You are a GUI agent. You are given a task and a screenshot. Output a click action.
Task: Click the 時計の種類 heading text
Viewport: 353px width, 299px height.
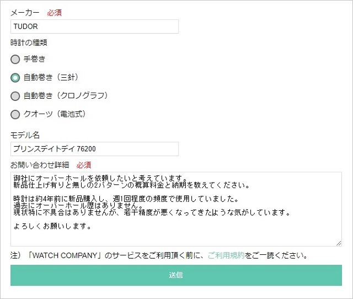pos(29,42)
